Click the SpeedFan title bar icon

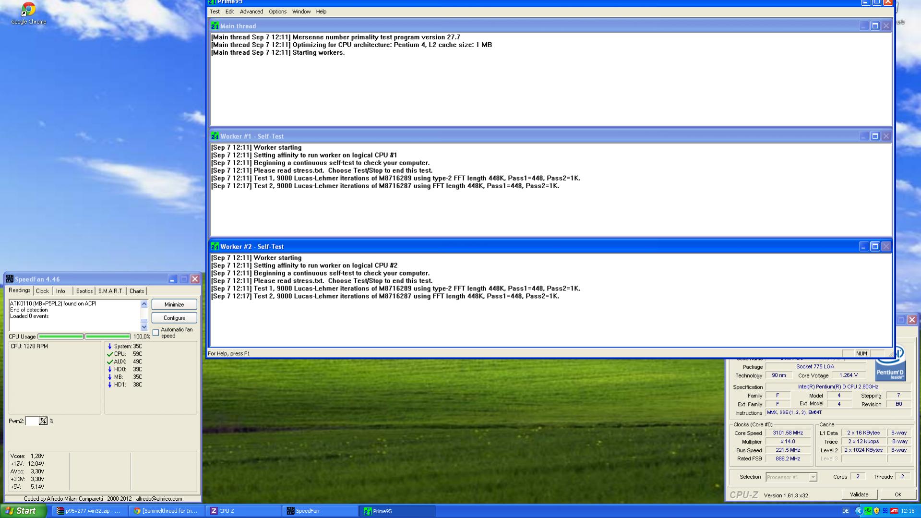10,279
